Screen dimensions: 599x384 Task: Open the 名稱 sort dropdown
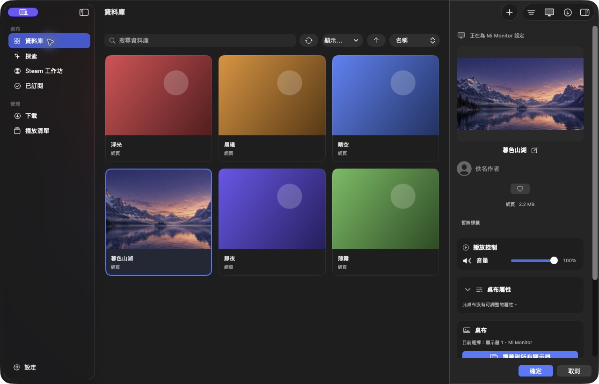click(415, 41)
